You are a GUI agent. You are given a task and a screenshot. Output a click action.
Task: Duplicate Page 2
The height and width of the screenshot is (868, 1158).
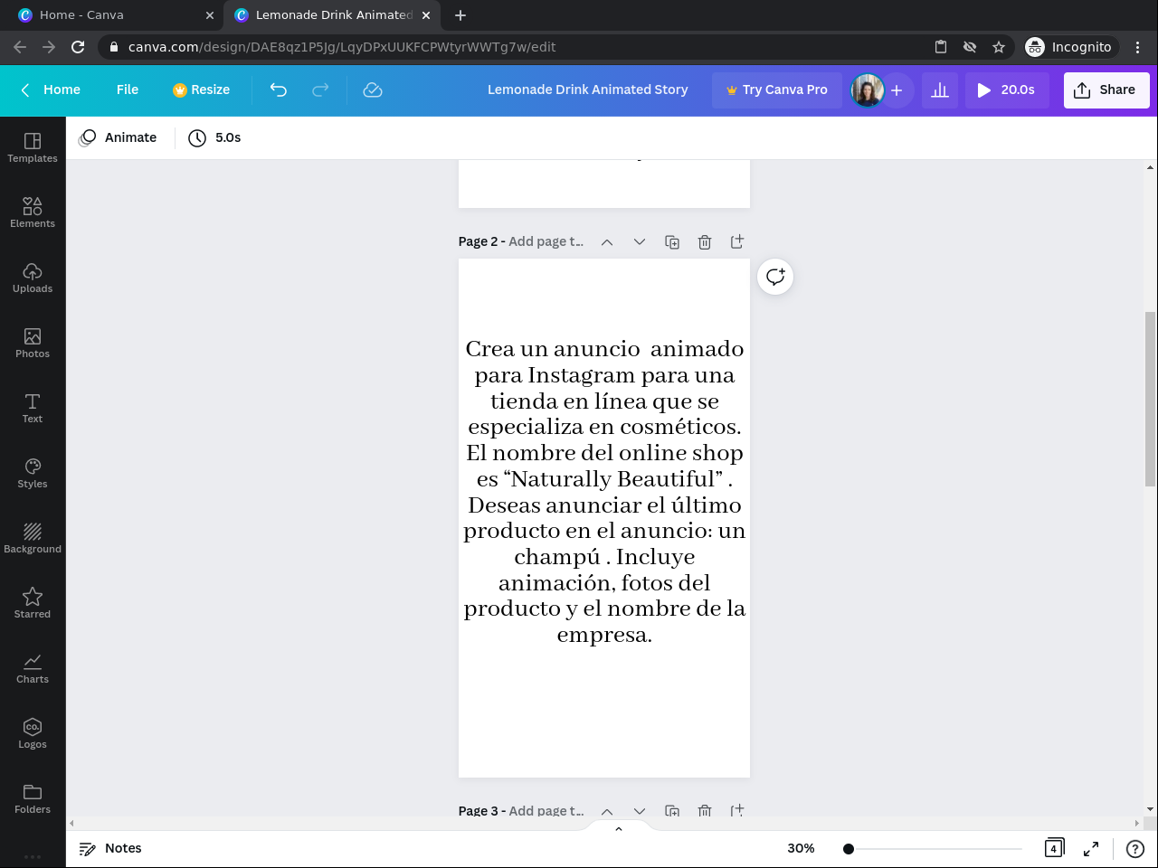click(672, 241)
